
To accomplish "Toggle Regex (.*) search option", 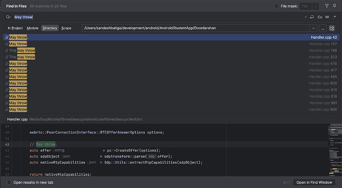I will click(x=335, y=17).
